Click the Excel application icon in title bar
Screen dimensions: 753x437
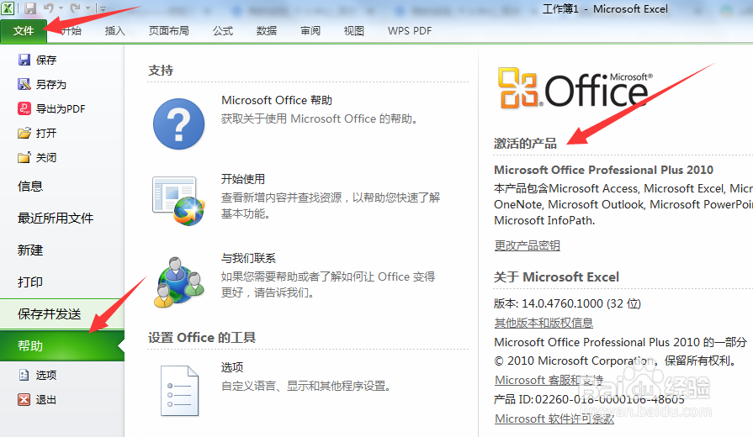click(8, 8)
